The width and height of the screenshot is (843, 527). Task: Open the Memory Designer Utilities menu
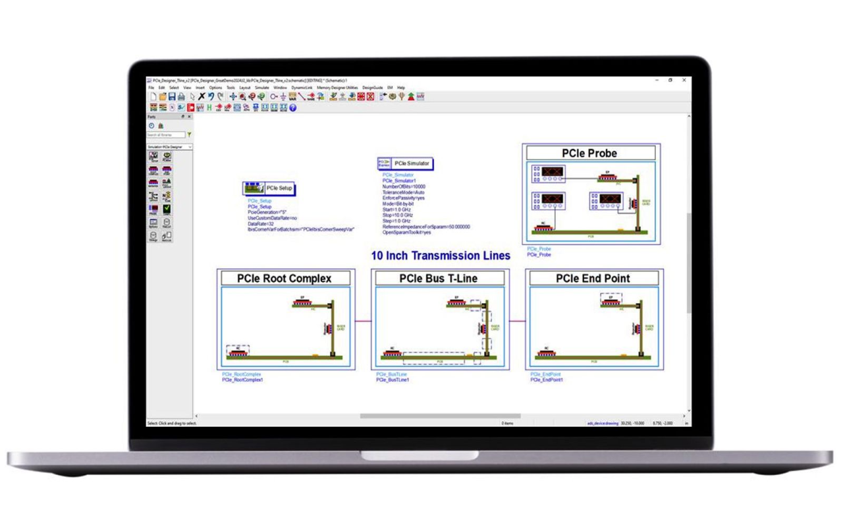click(x=337, y=88)
